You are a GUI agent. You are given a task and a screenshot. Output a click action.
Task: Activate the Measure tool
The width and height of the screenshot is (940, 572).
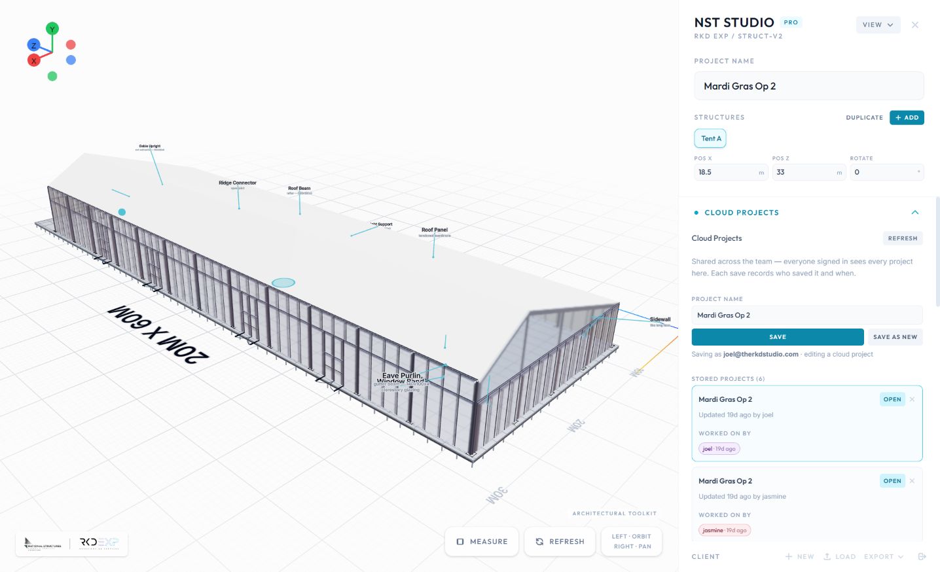coord(482,542)
